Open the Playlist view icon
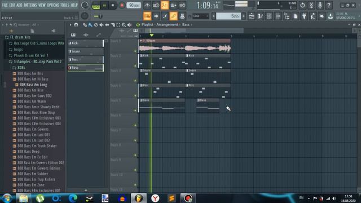361x203 pixels. tap(252, 16)
